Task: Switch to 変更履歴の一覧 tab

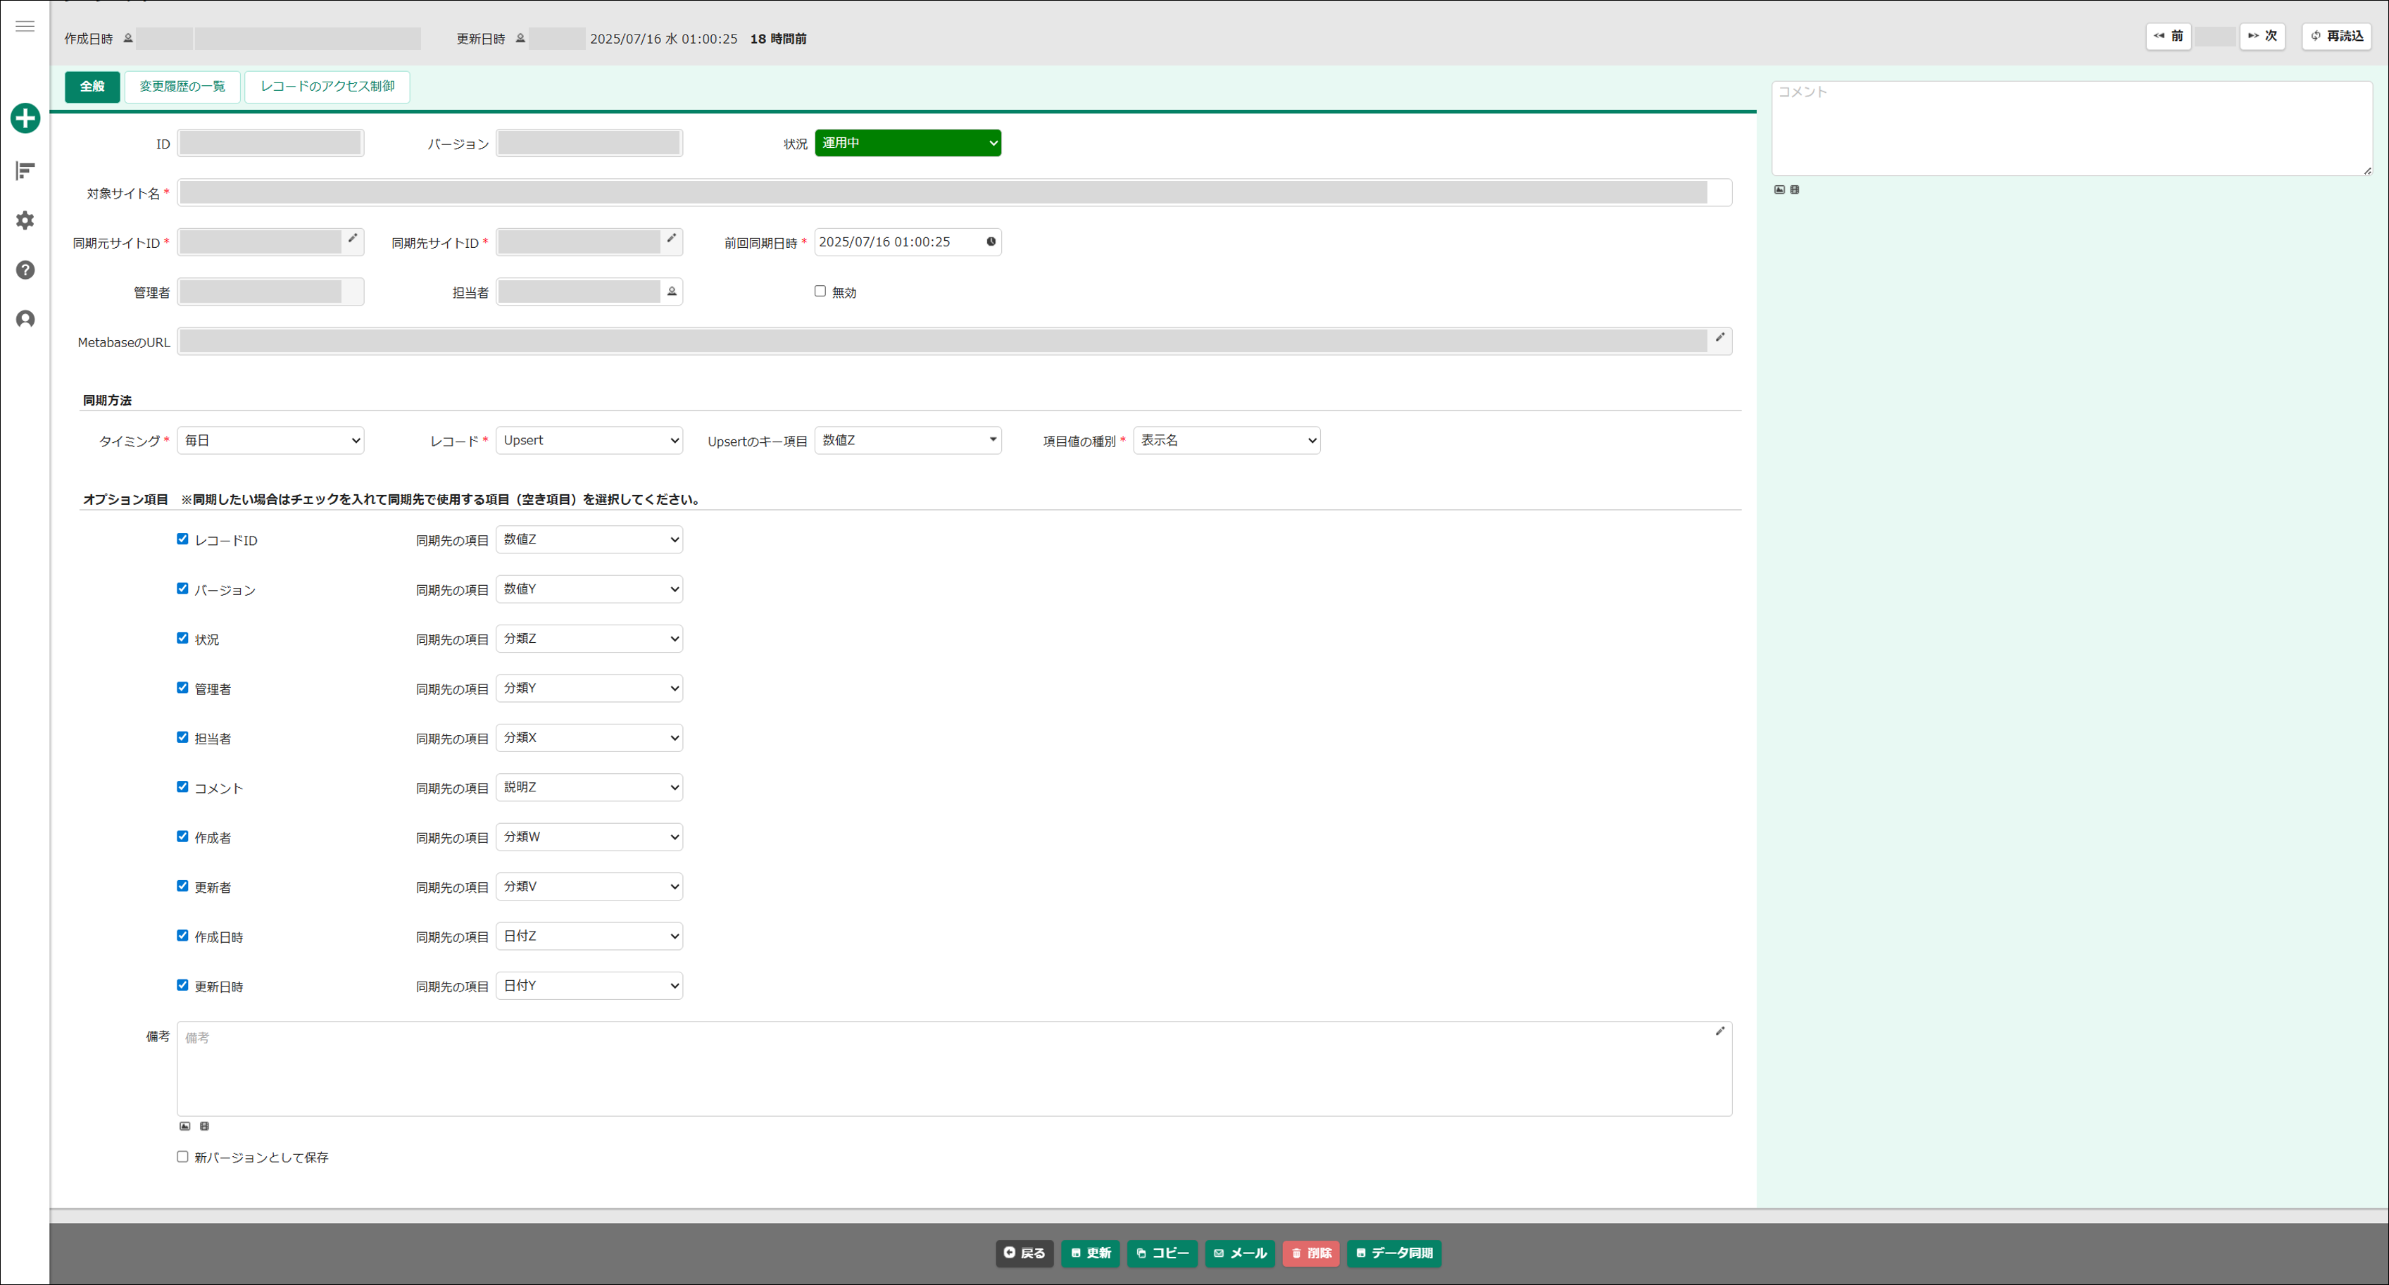Action: [182, 86]
